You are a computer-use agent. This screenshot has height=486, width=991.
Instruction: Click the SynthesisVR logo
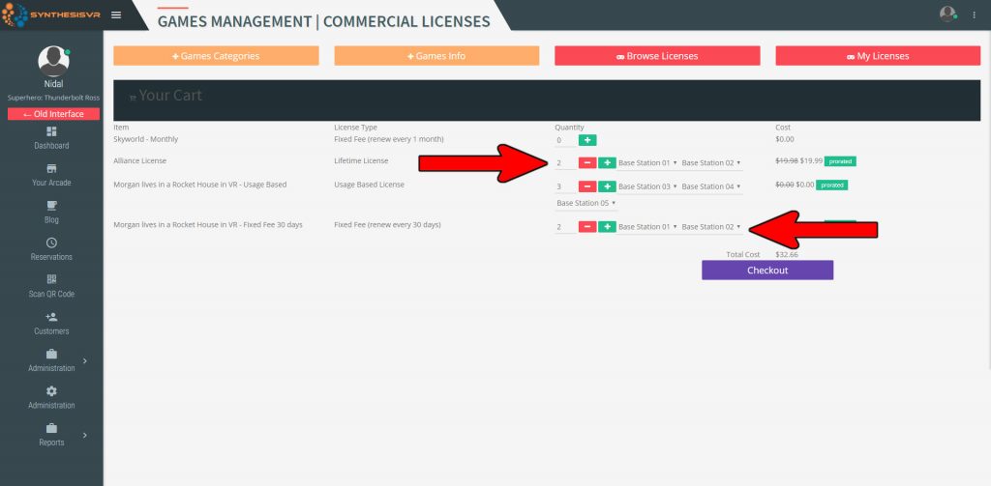[x=50, y=14]
